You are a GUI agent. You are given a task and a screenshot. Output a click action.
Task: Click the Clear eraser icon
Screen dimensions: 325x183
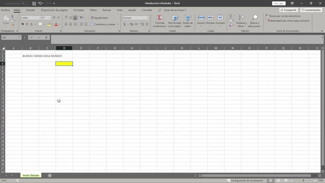click(231, 25)
